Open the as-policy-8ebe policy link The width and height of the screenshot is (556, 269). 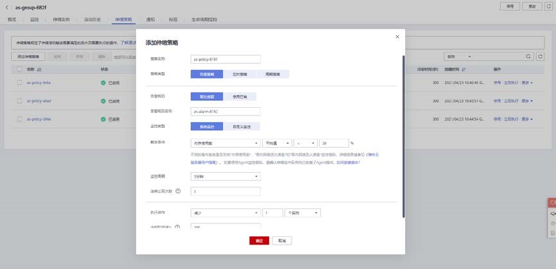pyautogui.click(x=39, y=83)
